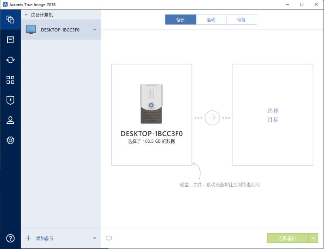Image resolution: width=324 pixels, height=249 pixels.
Task: Click the comment bubble icon
Action: point(109,238)
